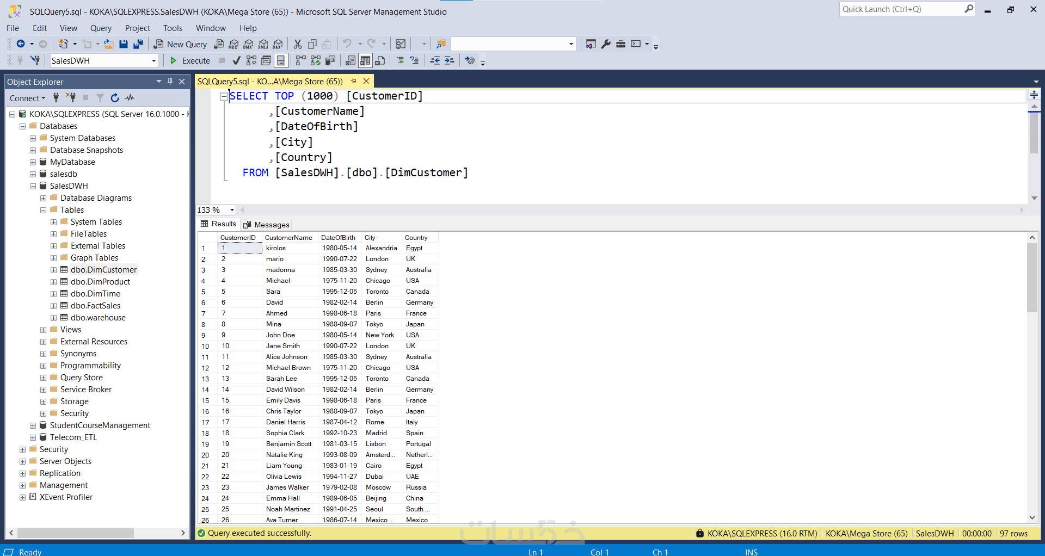
Task: Click the Copy icon in toolbar
Action: point(312,44)
